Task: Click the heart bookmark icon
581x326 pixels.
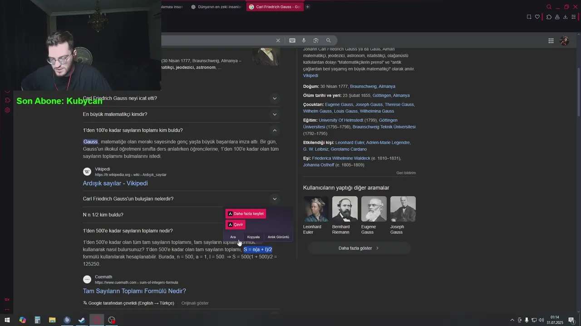Action: [x=537, y=17]
